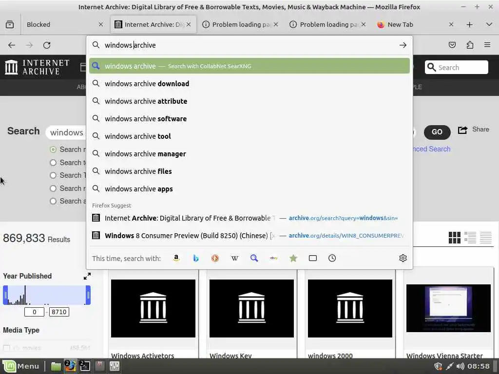The image size is (499, 374).
Task: Open Firefox View icon
Action: (x=10, y=24)
